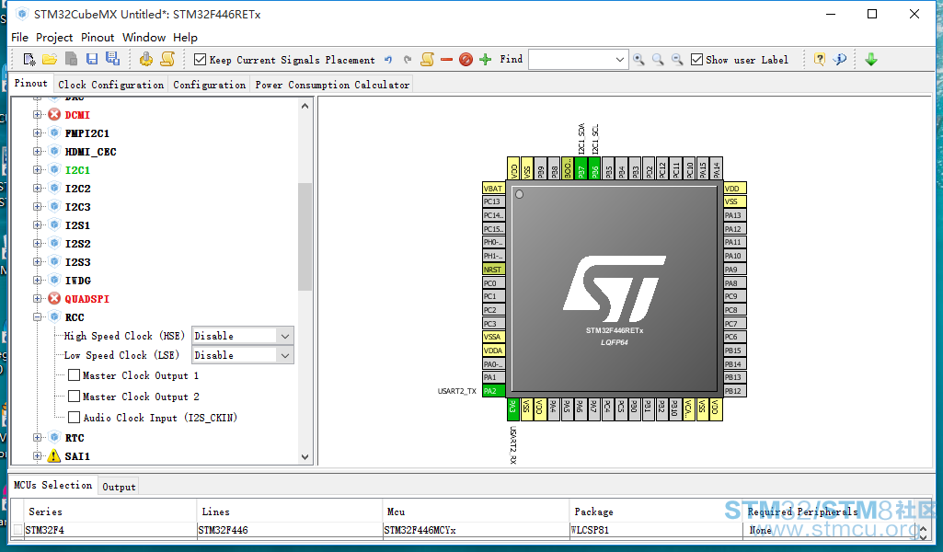The height and width of the screenshot is (552, 943).
Task: Open the High Speed Clock (HSE) dropdown
Action: (285, 336)
